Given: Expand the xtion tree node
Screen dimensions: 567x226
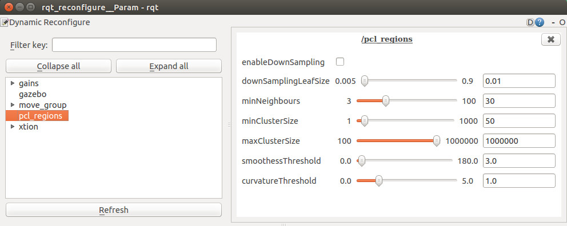Looking at the screenshot, I should pos(13,127).
